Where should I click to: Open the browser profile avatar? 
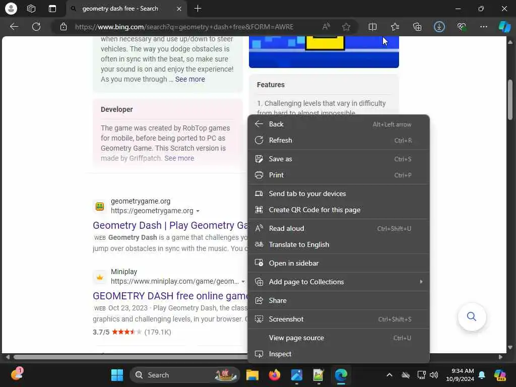(x=11, y=9)
